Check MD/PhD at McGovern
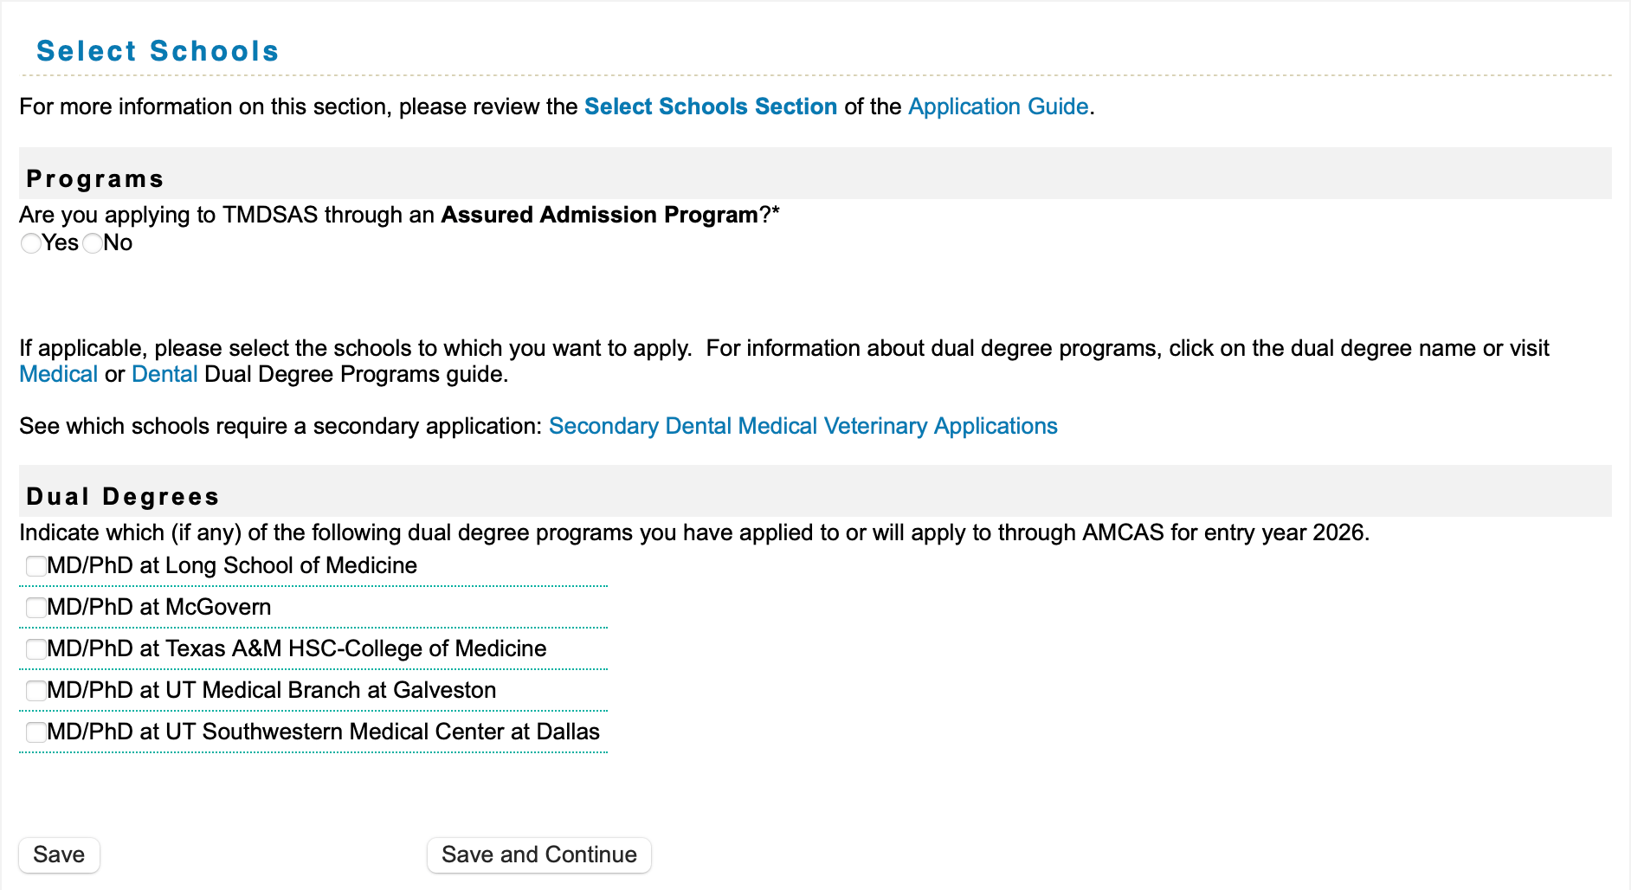The width and height of the screenshot is (1631, 890). point(35,608)
